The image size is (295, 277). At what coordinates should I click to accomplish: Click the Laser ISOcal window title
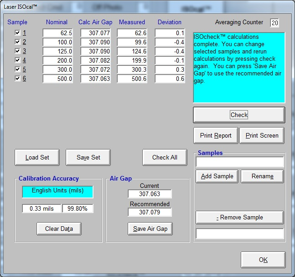[21, 7]
